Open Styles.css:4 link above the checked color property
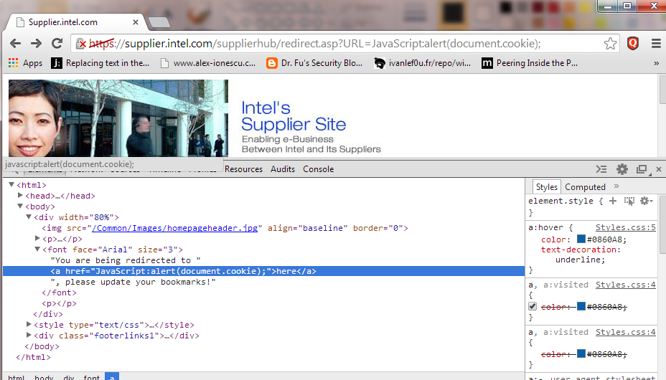The height and width of the screenshot is (380, 666). pos(625,285)
